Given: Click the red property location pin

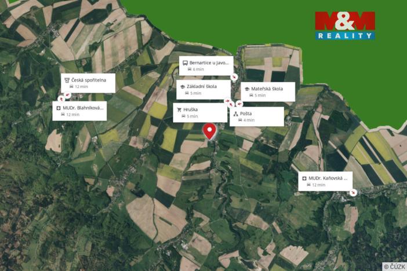Looking at the screenshot, I should click(209, 132).
